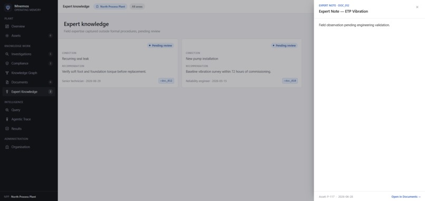The height and width of the screenshot is (201, 425).
Task: Click NPP North Process Plant footer
Action: (x=20, y=197)
